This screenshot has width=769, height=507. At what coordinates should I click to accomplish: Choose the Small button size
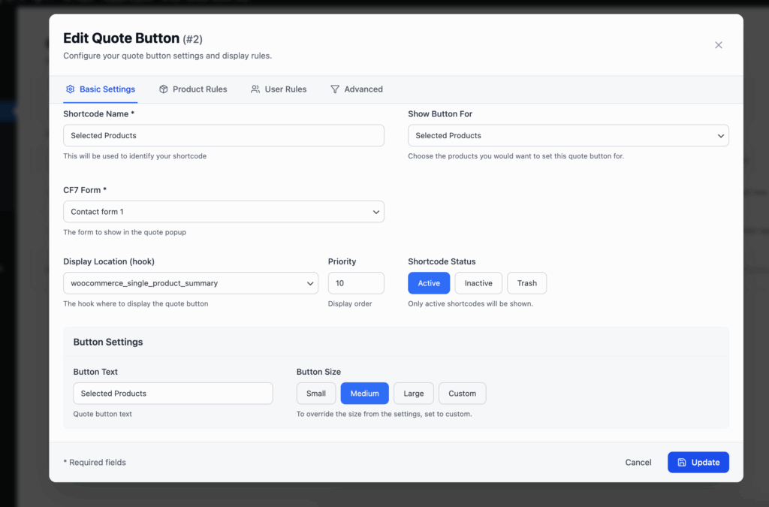[316, 394]
